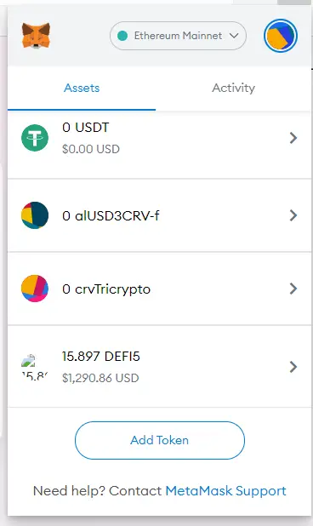Open DEFI5 details via chevron arrow
This screenshot has width=313, height=526.
(x=293, y=367)
